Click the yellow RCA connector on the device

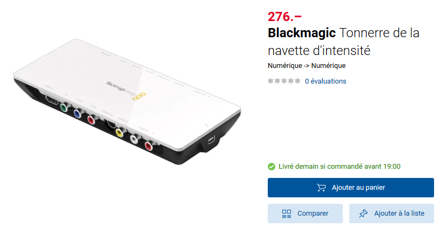click(x=119, y=133)
